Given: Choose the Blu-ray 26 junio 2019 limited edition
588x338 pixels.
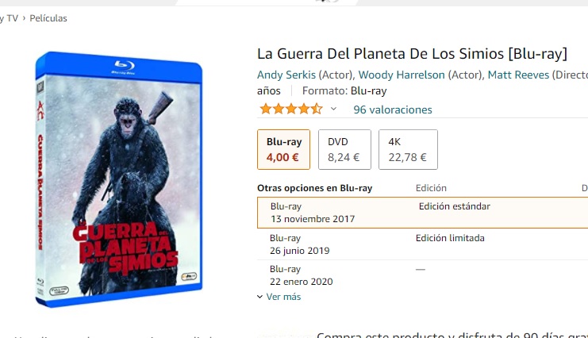Looking at the screenshot, I should tap(423, 244).
